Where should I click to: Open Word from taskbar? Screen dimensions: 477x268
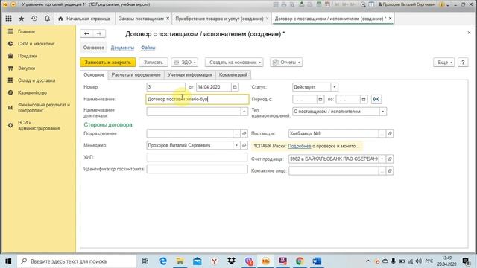point(317,261)
